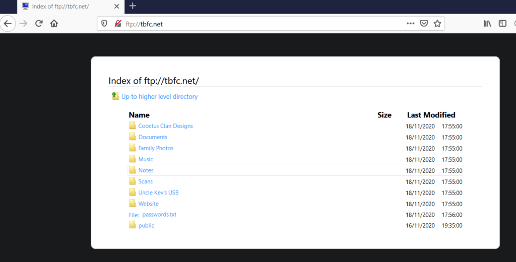Save page to Pocket icon

click(x=424, y=24)
